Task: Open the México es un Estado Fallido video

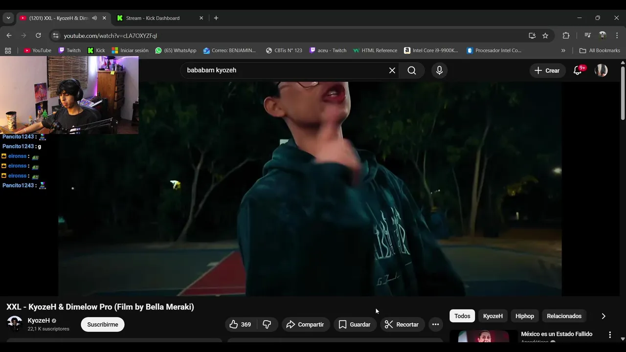Action: 557,334
